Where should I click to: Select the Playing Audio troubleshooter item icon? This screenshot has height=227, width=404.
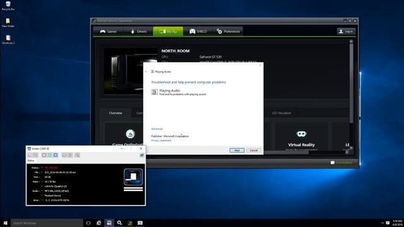pos(154,92)
